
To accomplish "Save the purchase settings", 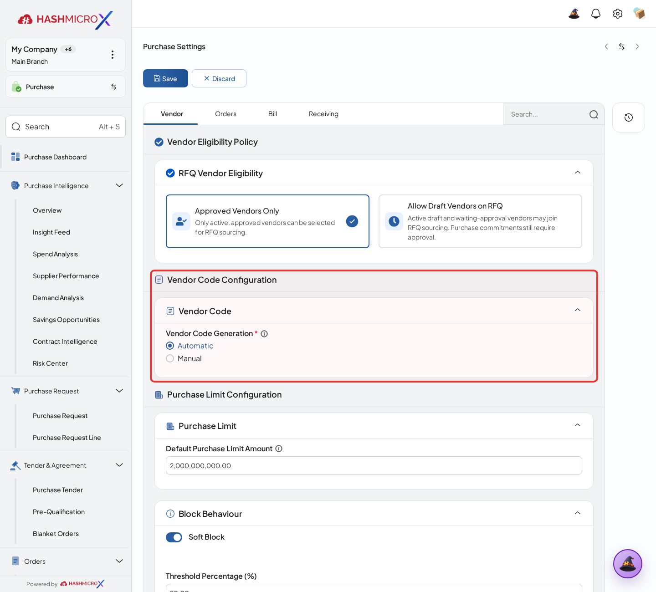I will point(165,78).
